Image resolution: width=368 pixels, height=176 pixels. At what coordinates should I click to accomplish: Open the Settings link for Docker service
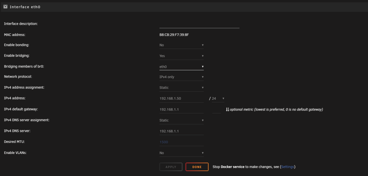pos(287,167)
